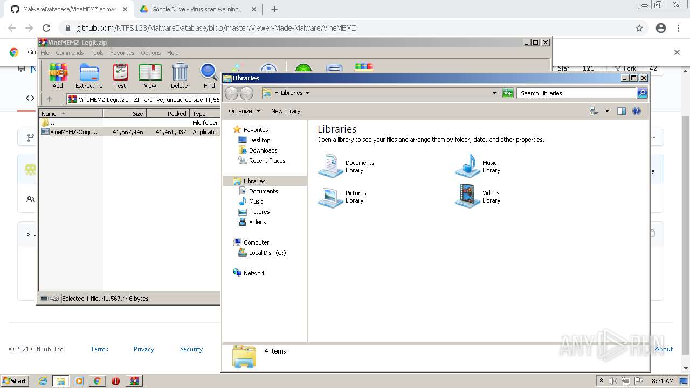Select the '..' parent folder row in WinRAR
This screenshot has height=388, width=690.
coord(129,123)
